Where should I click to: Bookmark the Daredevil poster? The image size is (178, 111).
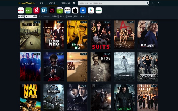[47, 54]
